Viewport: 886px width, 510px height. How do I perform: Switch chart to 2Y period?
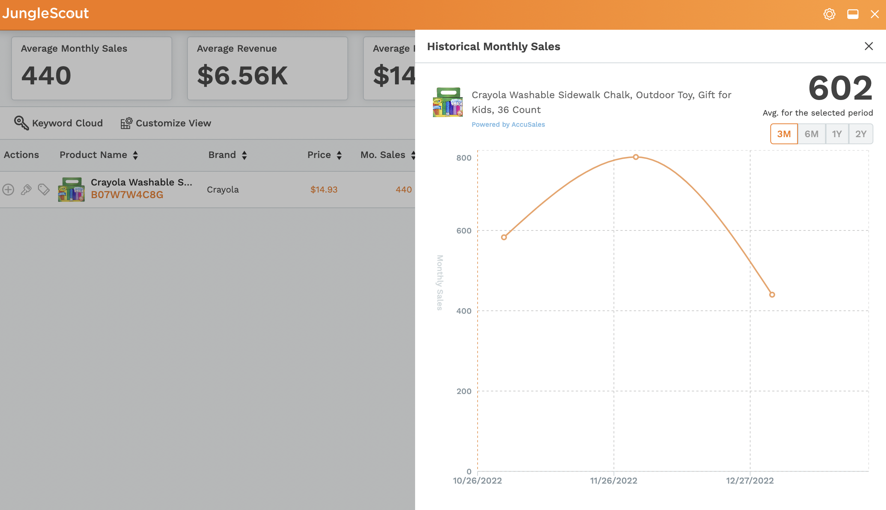coord(861,134)
